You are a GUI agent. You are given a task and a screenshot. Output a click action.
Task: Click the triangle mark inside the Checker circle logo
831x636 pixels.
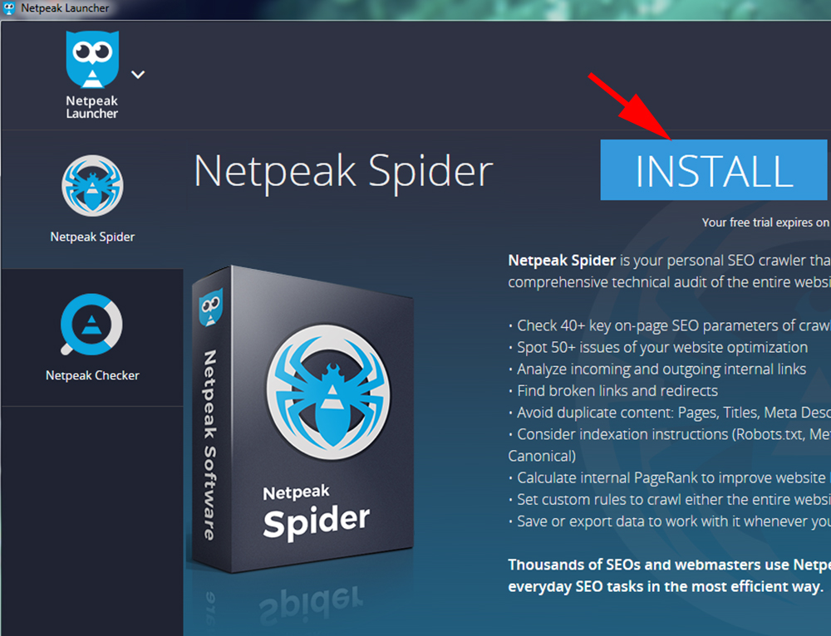click(91, 324)
